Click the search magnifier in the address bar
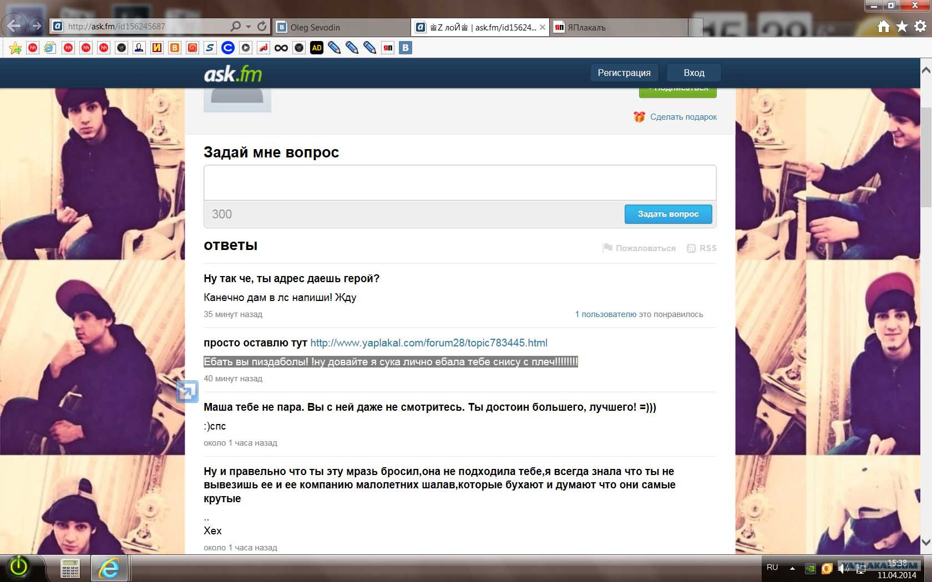The image size is (932, 582). click(236, 26)
